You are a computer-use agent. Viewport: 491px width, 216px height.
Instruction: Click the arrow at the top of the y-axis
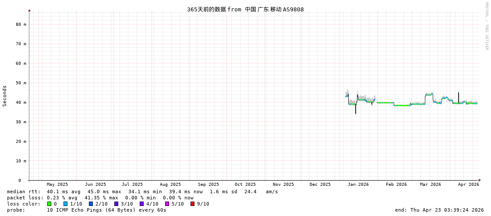[x=29, y=10]
